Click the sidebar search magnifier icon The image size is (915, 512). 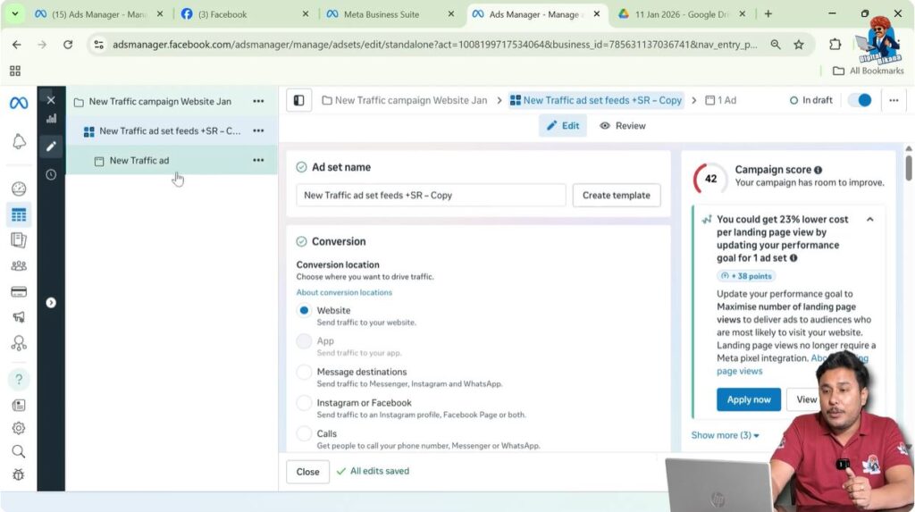[19, 451]
